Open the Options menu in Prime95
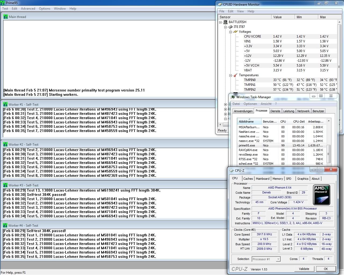 click(45, 9)
